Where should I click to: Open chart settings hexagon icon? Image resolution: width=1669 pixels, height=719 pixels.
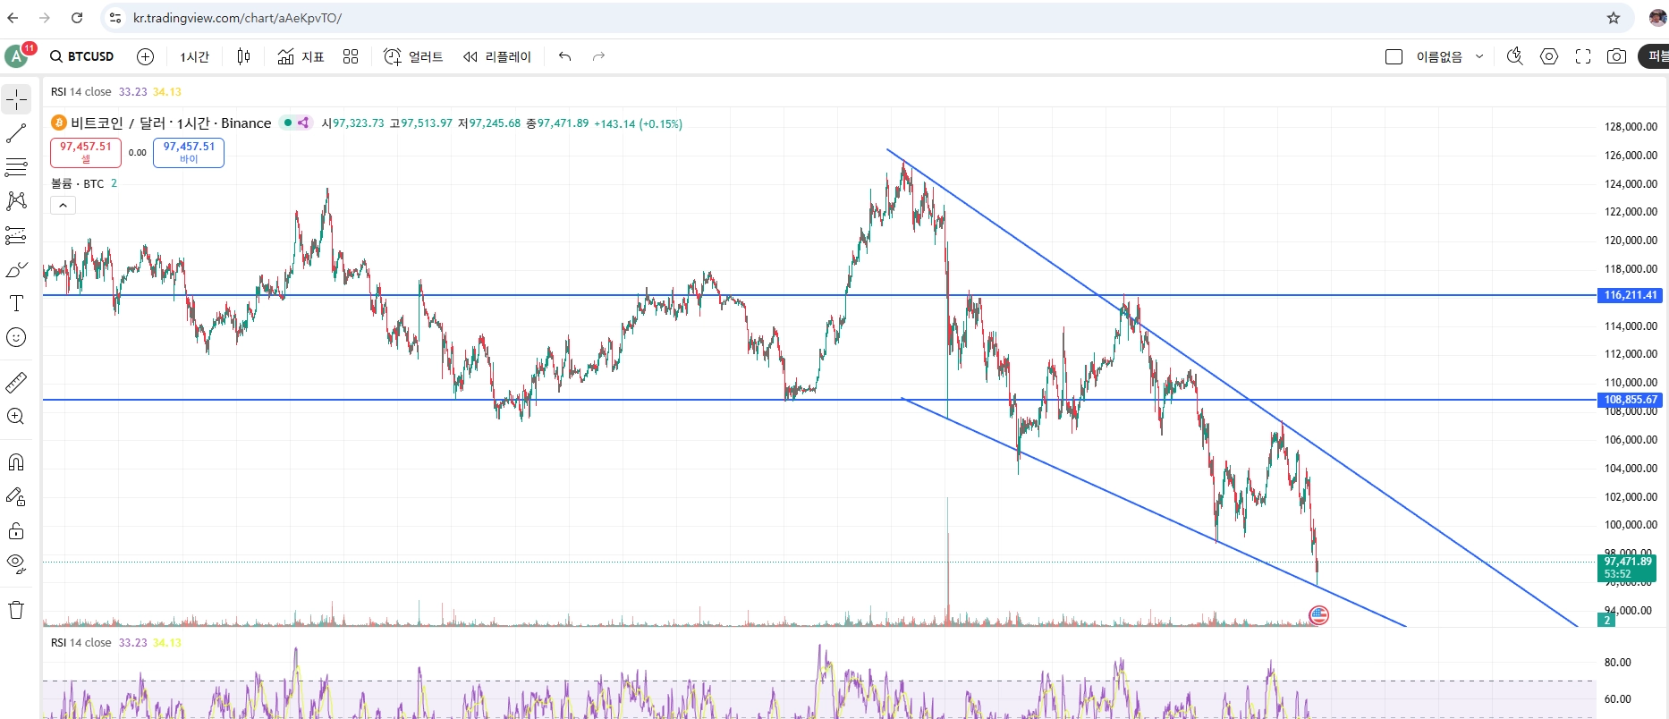click(x=1549, y=56)
